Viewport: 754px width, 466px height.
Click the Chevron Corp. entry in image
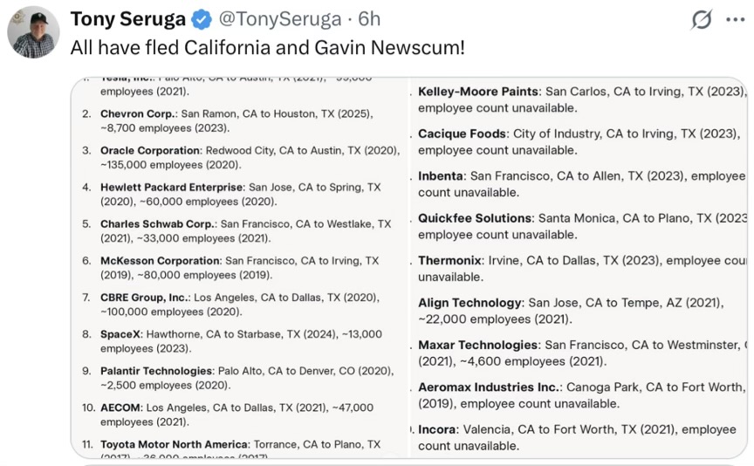pyautogui.click(x=236, y=120)
